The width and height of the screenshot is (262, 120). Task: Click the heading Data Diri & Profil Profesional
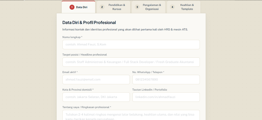coord(89,22)
